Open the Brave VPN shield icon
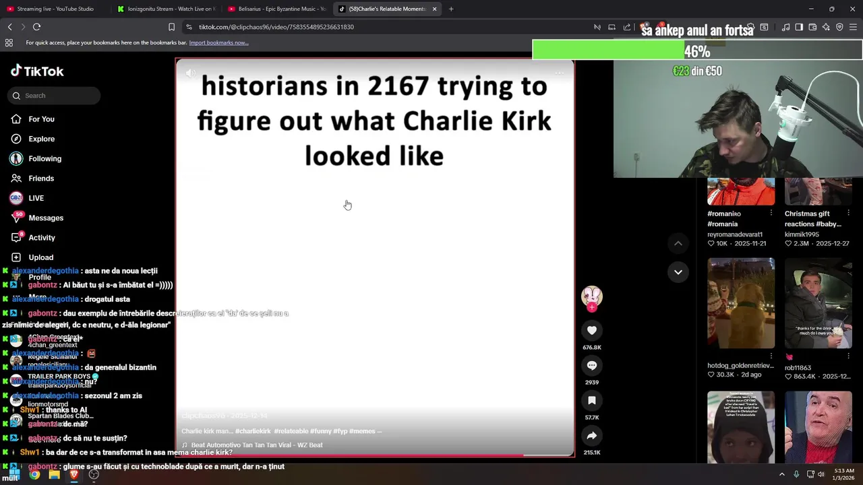 tap(839, 27)
